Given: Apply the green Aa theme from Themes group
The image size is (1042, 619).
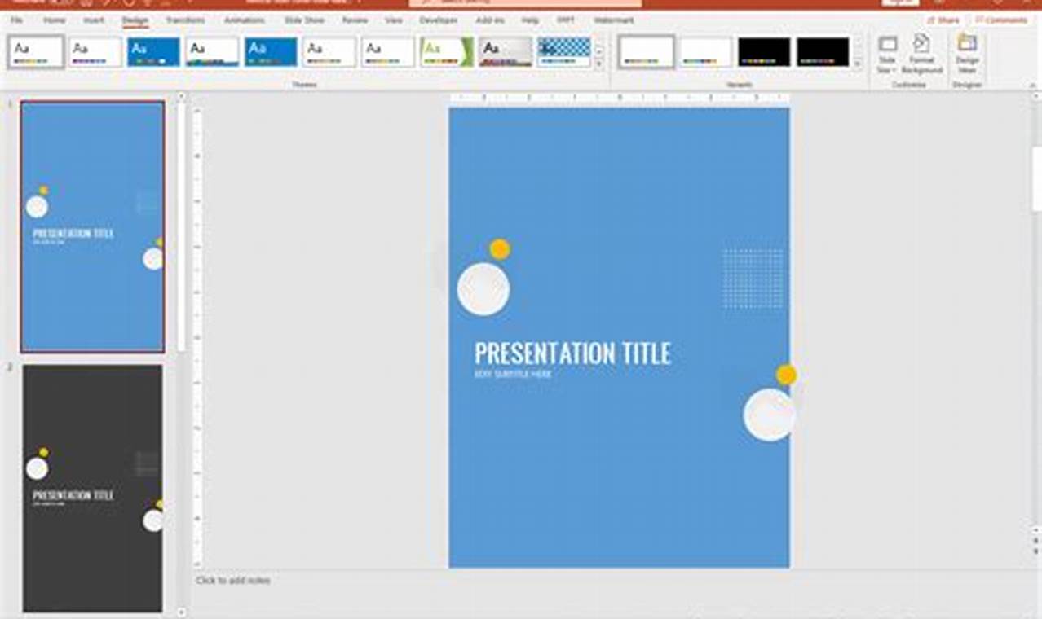Looking at the screenshot, I should click(446, 50).
